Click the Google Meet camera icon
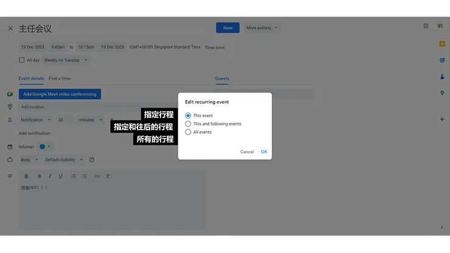The image size is (450, 253). click(10, 94)
